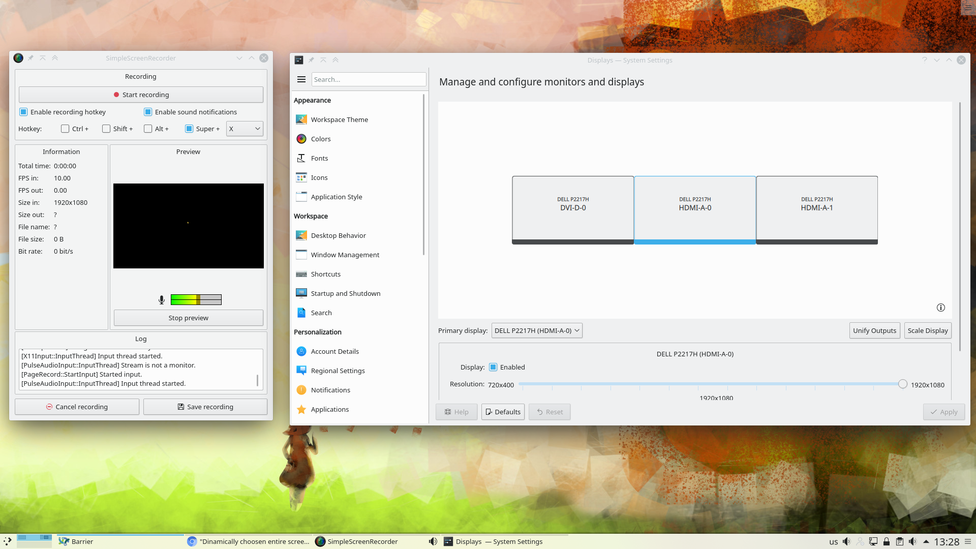
Task: Enable the Ctrl+ hotkey modifier
Action: 65,129
